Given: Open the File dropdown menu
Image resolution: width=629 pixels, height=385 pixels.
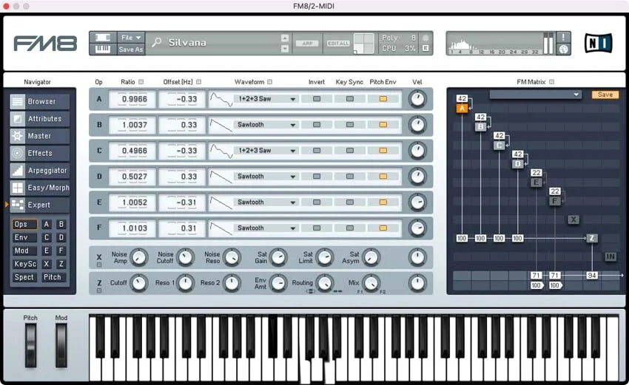Looking at the screenshot, I should point(131,37).
